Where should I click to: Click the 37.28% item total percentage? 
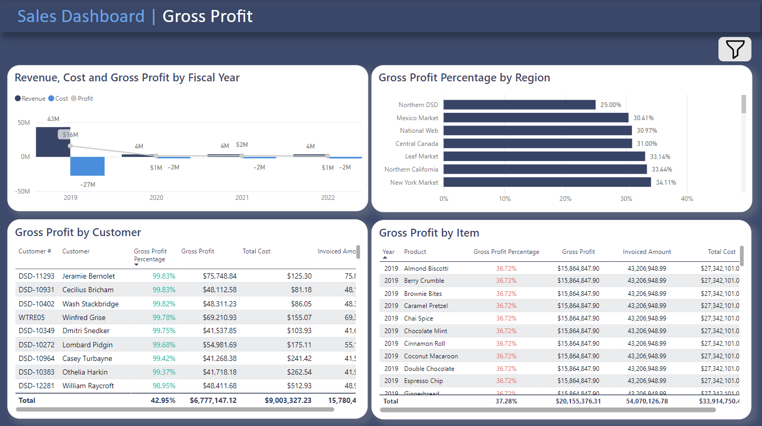click(x=506, y=401)
